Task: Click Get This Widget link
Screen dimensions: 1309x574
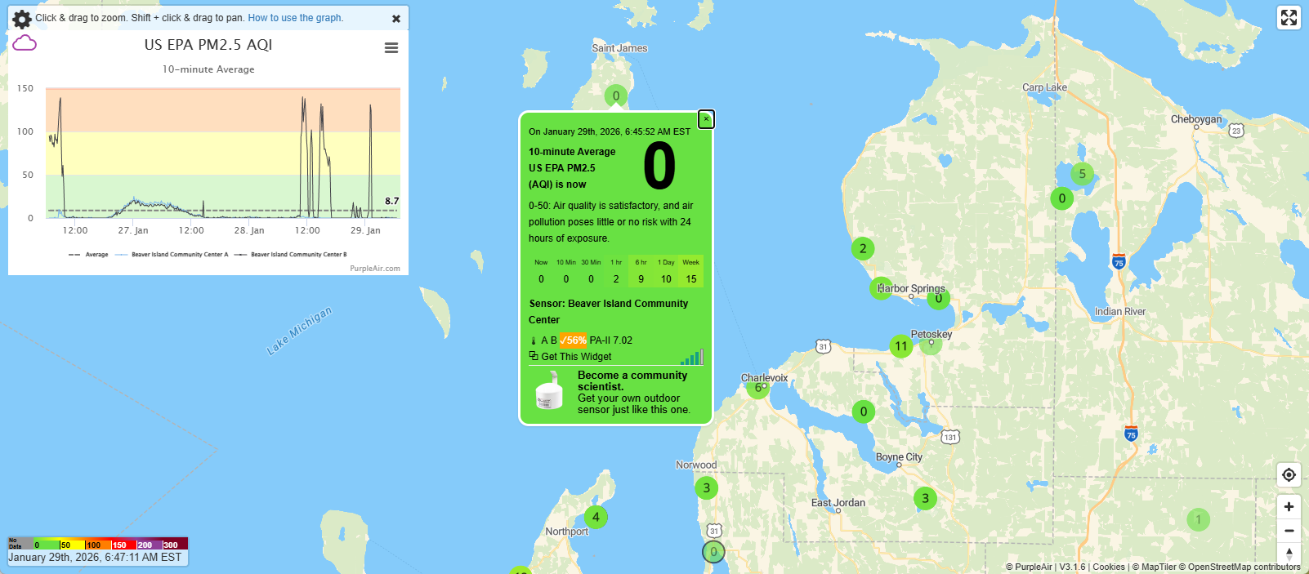Action: (576, 357)
